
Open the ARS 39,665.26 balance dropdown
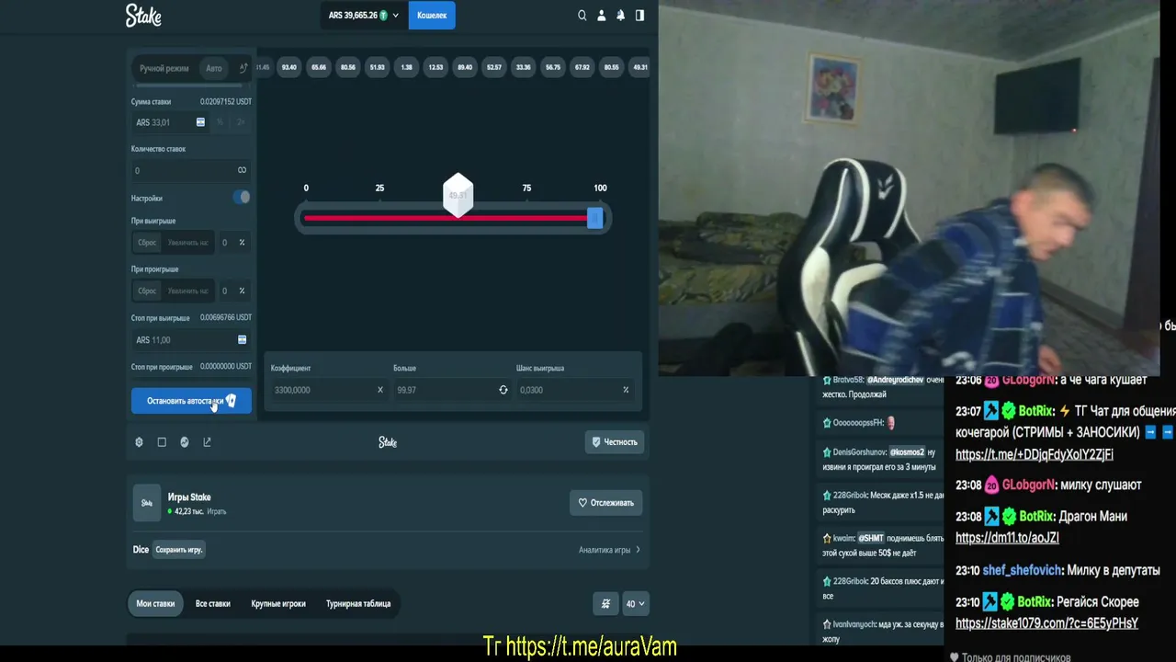363,16
